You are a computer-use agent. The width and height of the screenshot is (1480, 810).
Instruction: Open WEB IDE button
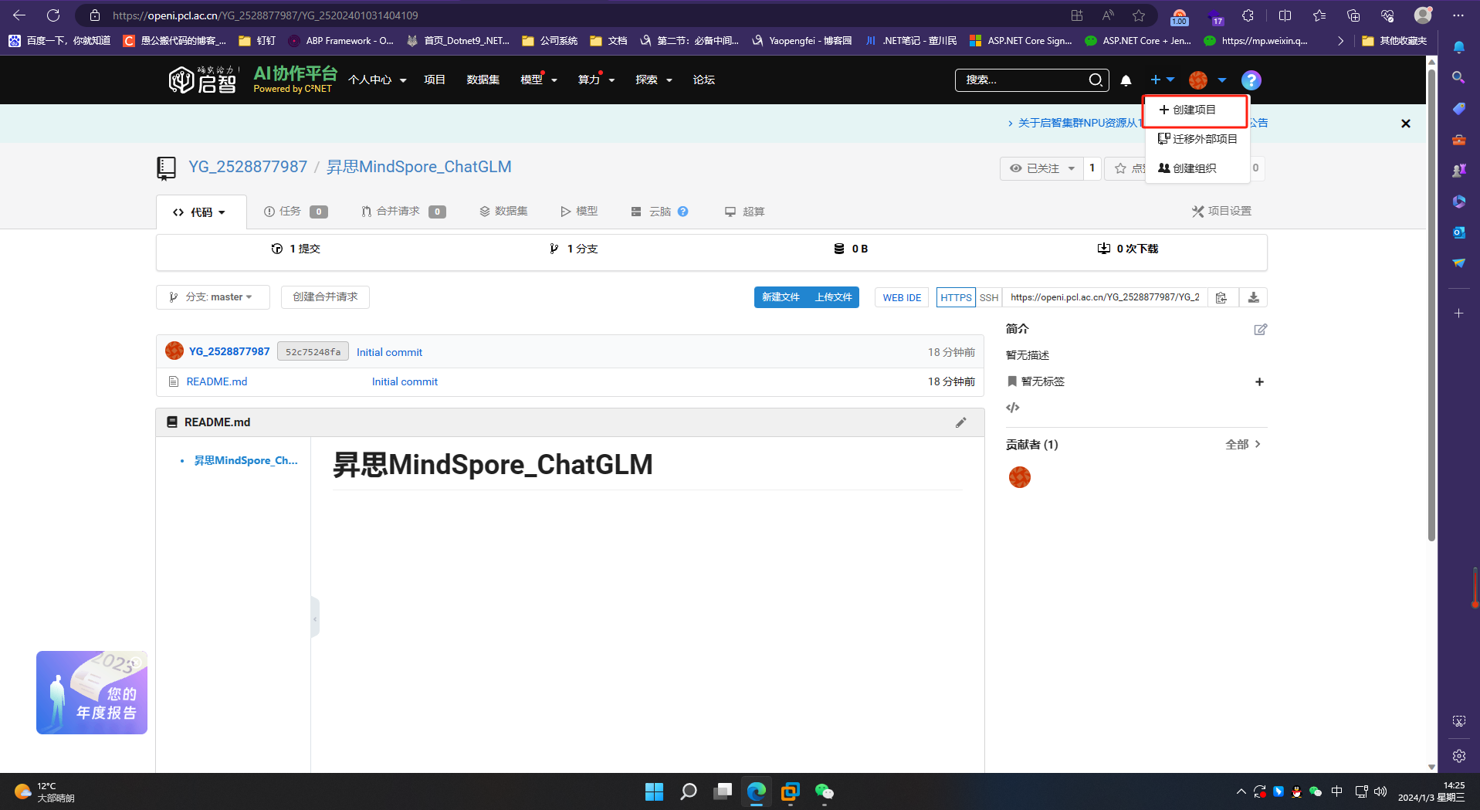[x=902, y=297]
